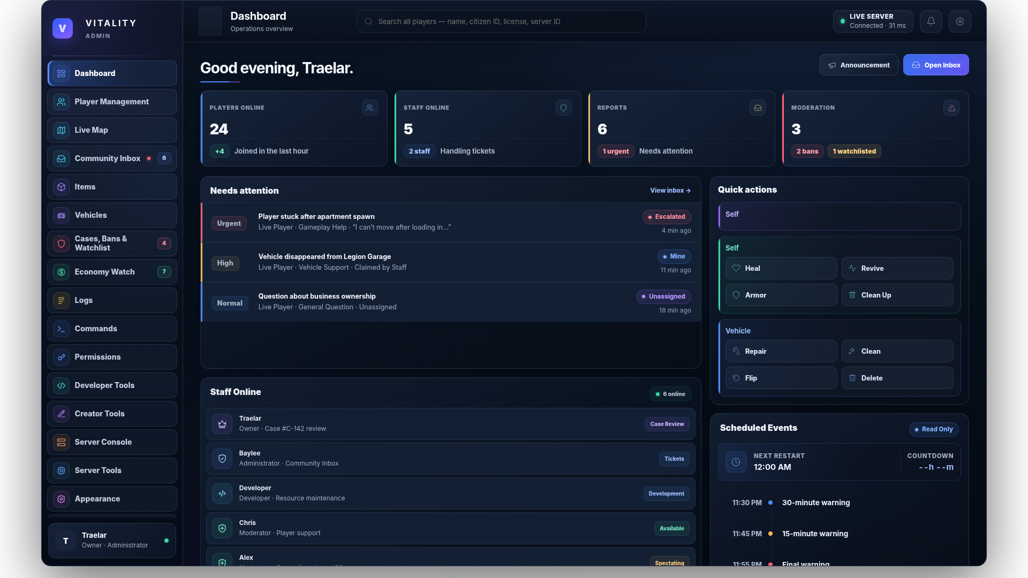1028x578 pixels.
Task: Click the crown icon next to Traelar
Action: (x=222, y=424)
